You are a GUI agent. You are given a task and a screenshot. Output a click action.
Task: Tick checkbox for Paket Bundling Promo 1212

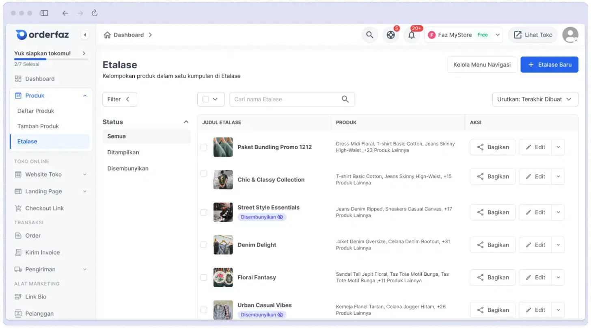tap(204, 147)
